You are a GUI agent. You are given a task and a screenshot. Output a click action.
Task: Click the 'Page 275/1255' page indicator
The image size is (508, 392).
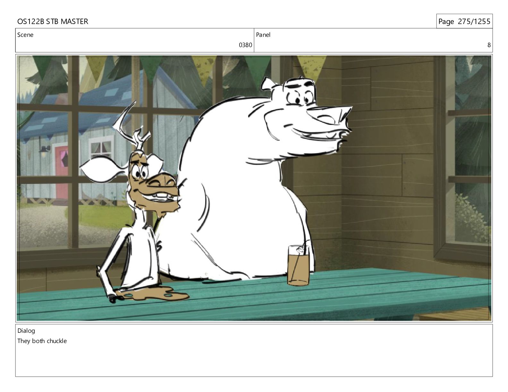(464, 21)
